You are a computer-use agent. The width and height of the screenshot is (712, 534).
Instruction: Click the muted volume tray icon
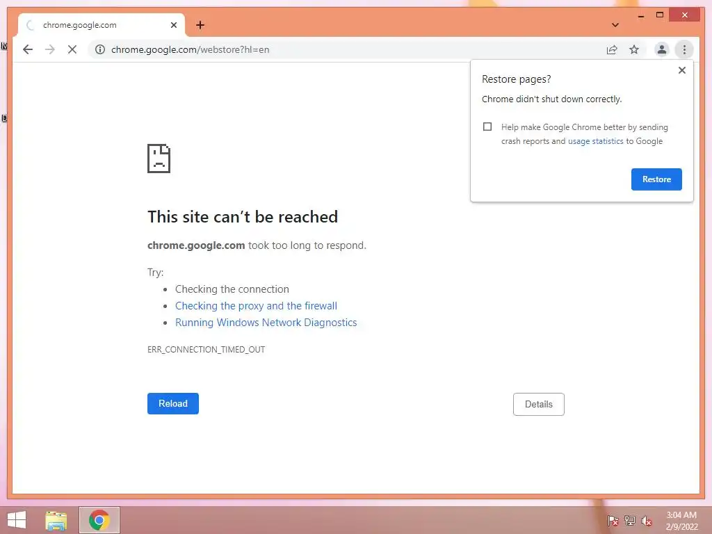tap(646, 521)
